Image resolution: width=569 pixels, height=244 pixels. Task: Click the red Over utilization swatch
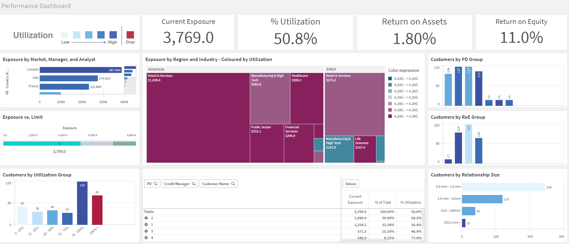tap(130, 35)
